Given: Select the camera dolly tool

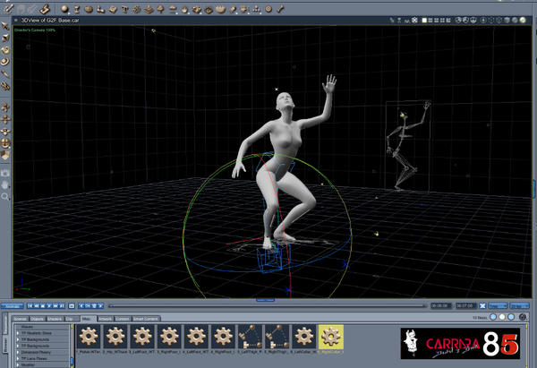Looking at the screenshot, I should pos(5,107).
